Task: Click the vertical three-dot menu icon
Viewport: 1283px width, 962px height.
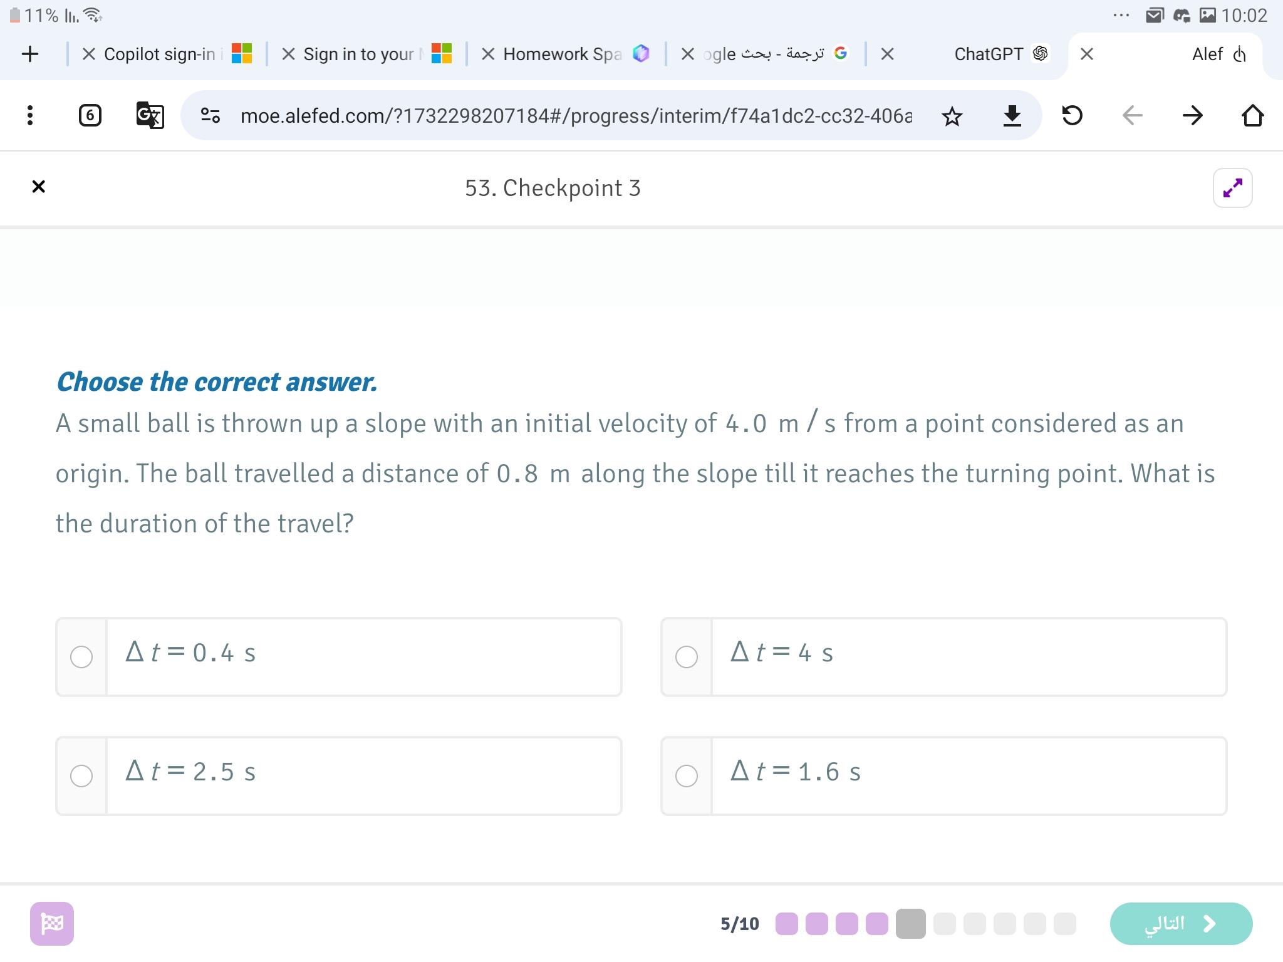Action: coord(29,114)
